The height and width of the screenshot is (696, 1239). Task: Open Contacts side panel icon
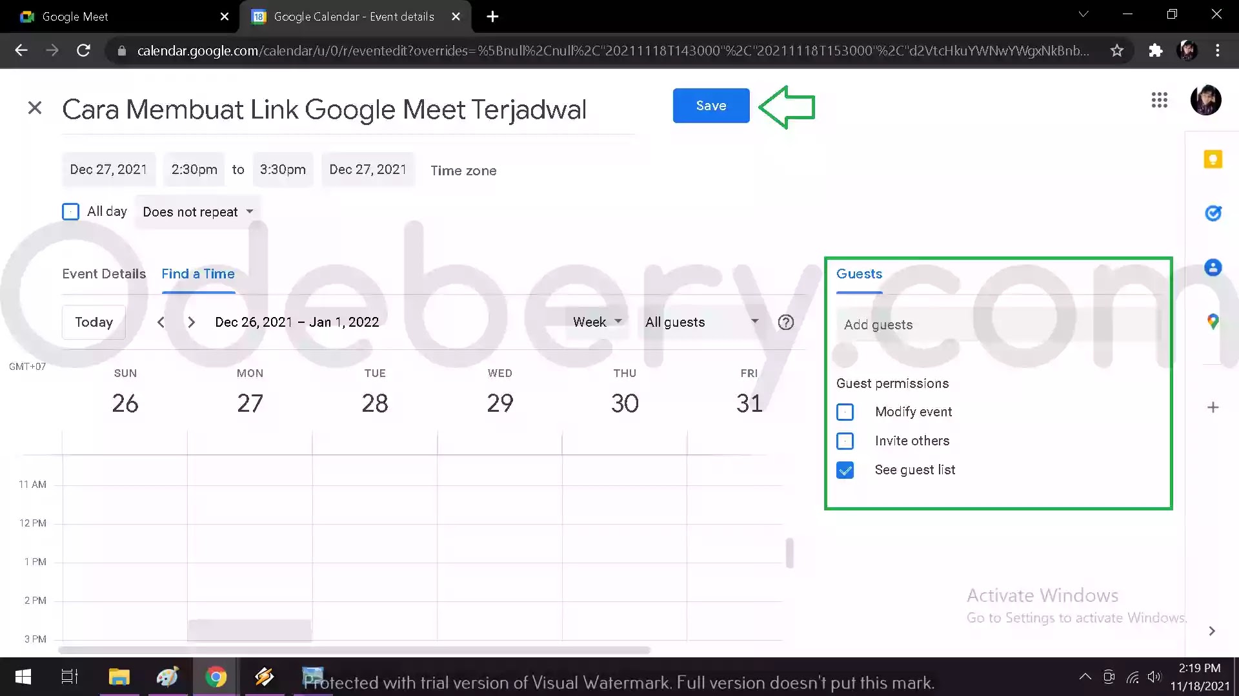1213,267
